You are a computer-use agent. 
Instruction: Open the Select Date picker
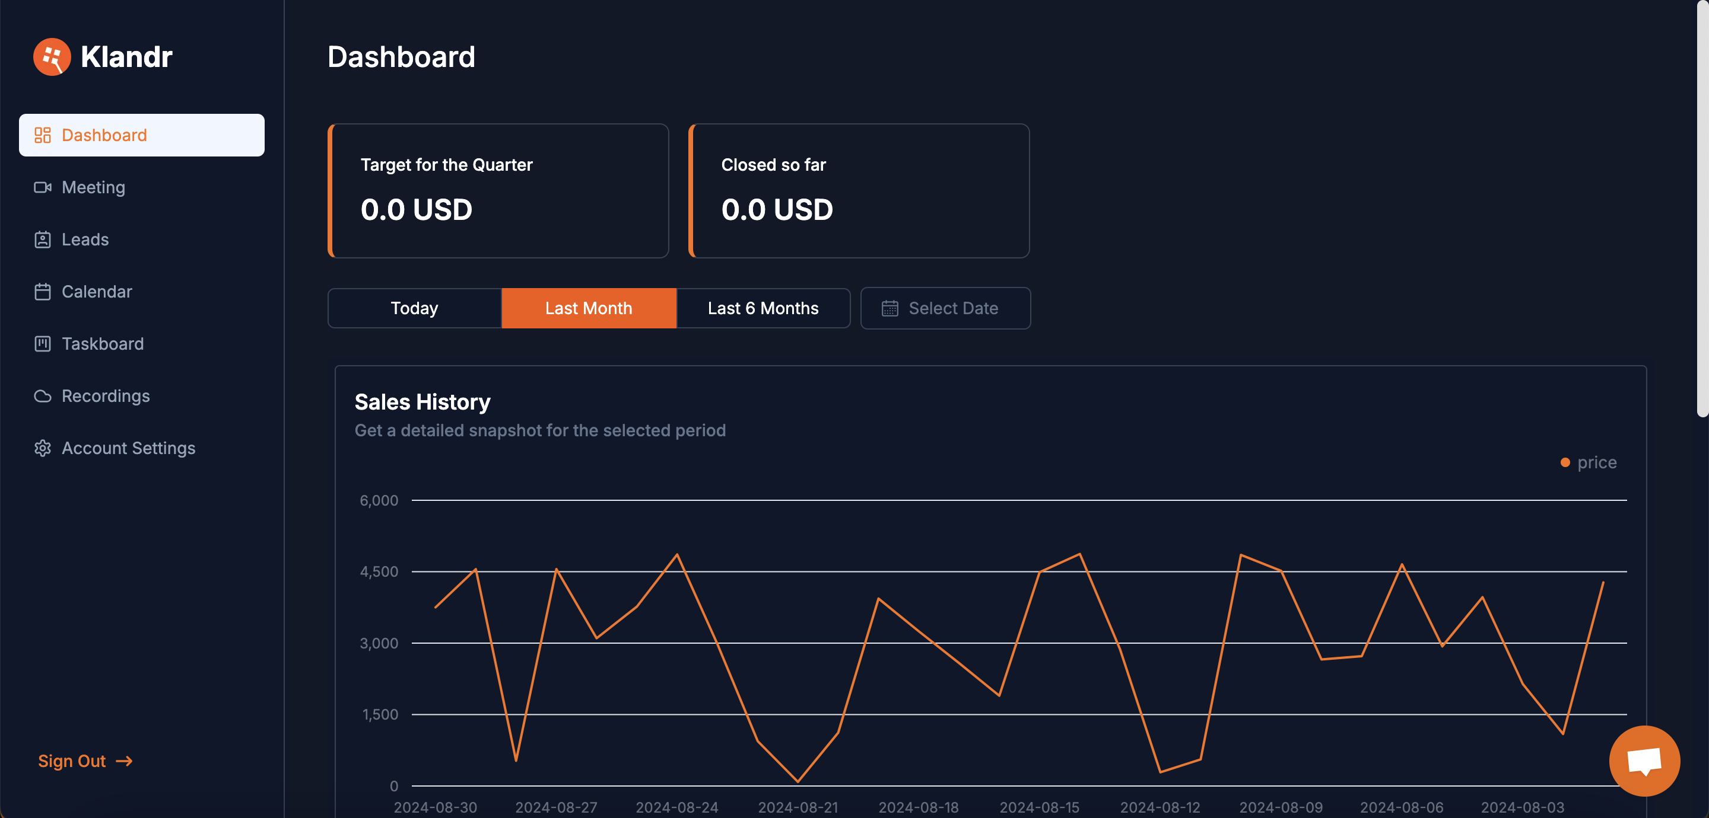click(x=945, y=308)
